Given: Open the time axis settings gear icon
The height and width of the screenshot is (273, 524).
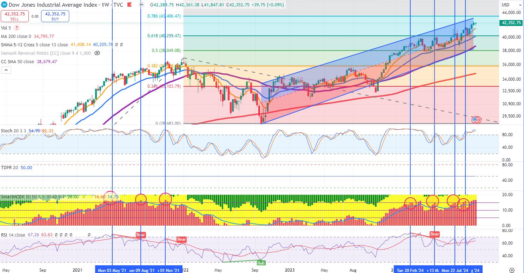Looking at the screenshot, I should pos(512,270).
